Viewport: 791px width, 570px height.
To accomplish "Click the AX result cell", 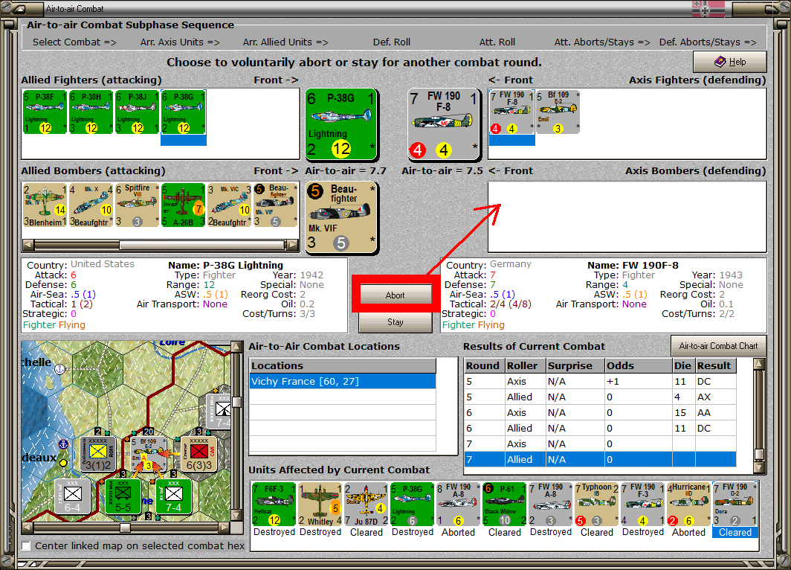I will click(715, 397).
